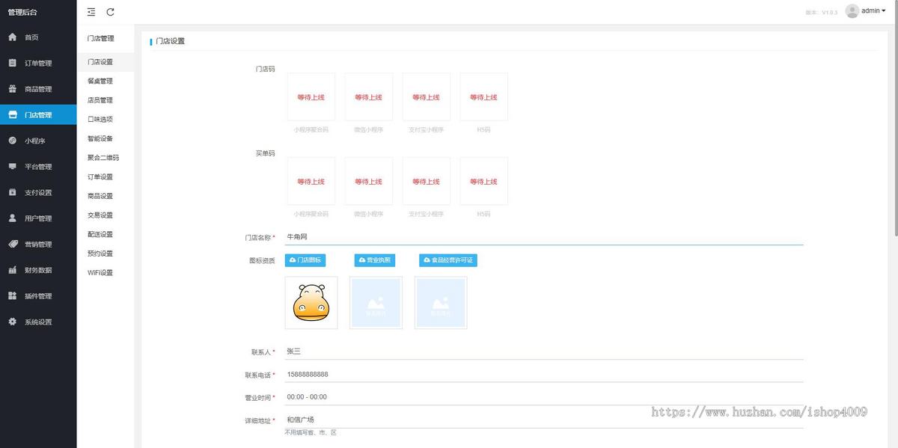Image resolution: width=898 pixels, height=448 pixels.
Task: Click 买单码 小程序聚合码 placeholder box
Action: click(311, 182)
